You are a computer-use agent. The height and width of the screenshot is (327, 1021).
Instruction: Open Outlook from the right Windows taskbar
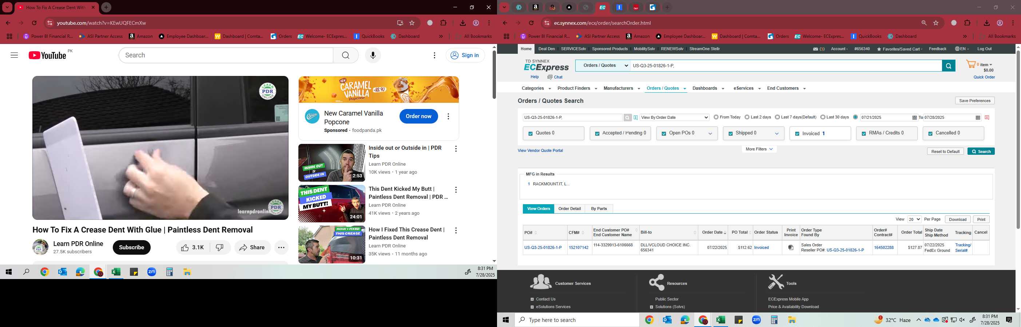click(667, 320)
